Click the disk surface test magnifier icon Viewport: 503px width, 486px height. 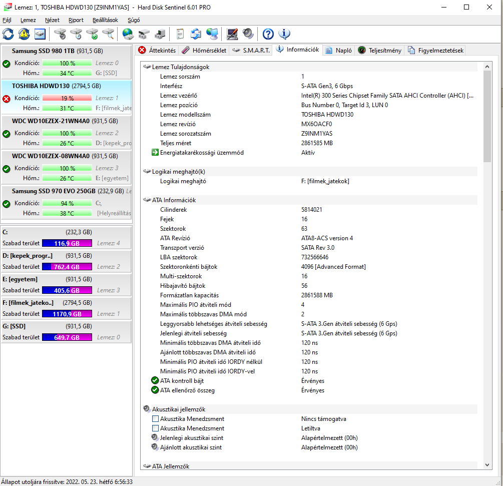(x=109, y=34)
